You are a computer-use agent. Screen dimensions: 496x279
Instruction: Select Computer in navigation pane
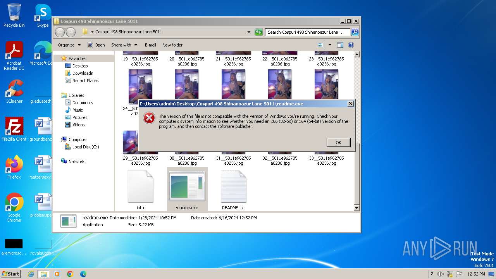(x=77, y=139)
